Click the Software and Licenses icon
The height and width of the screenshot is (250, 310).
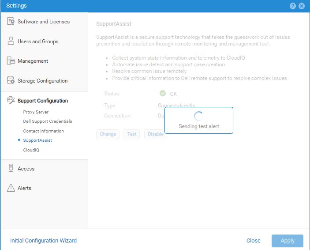11,22
